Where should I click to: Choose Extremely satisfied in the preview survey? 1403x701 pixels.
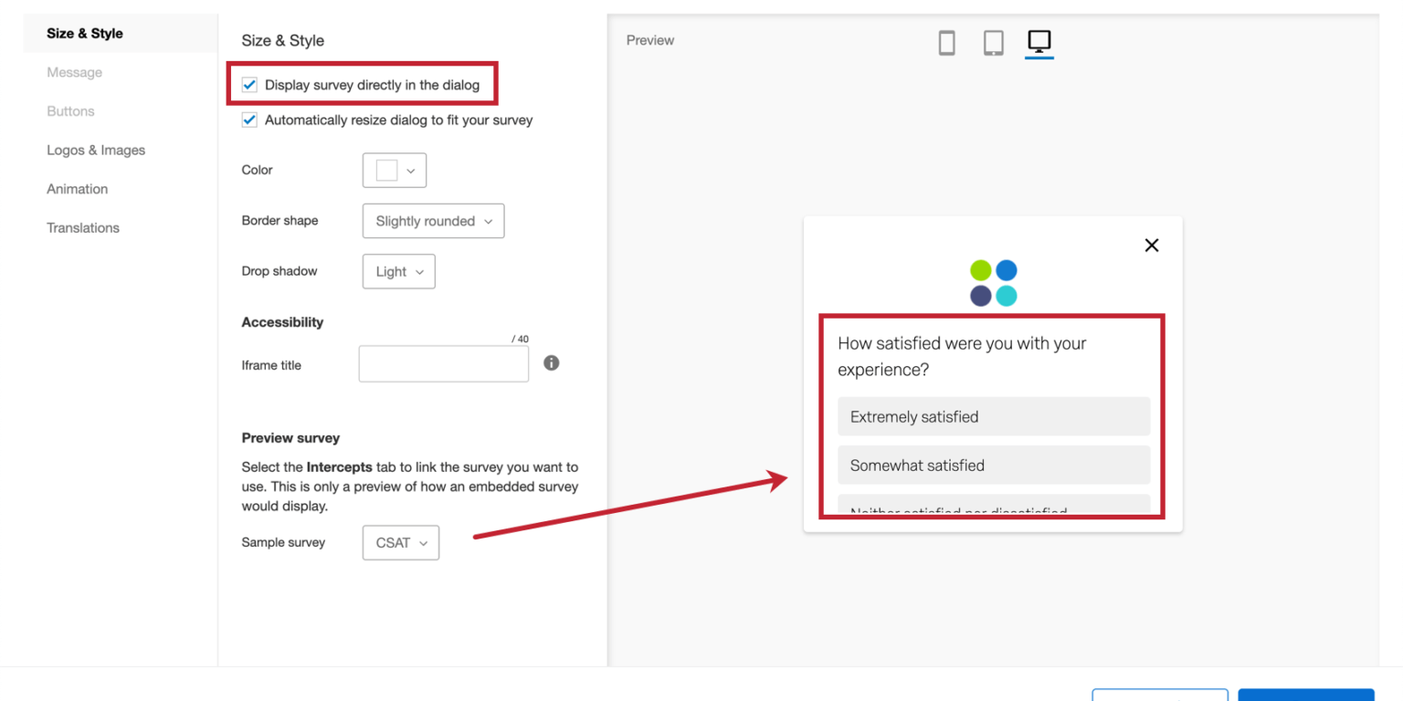coord(994,416)
